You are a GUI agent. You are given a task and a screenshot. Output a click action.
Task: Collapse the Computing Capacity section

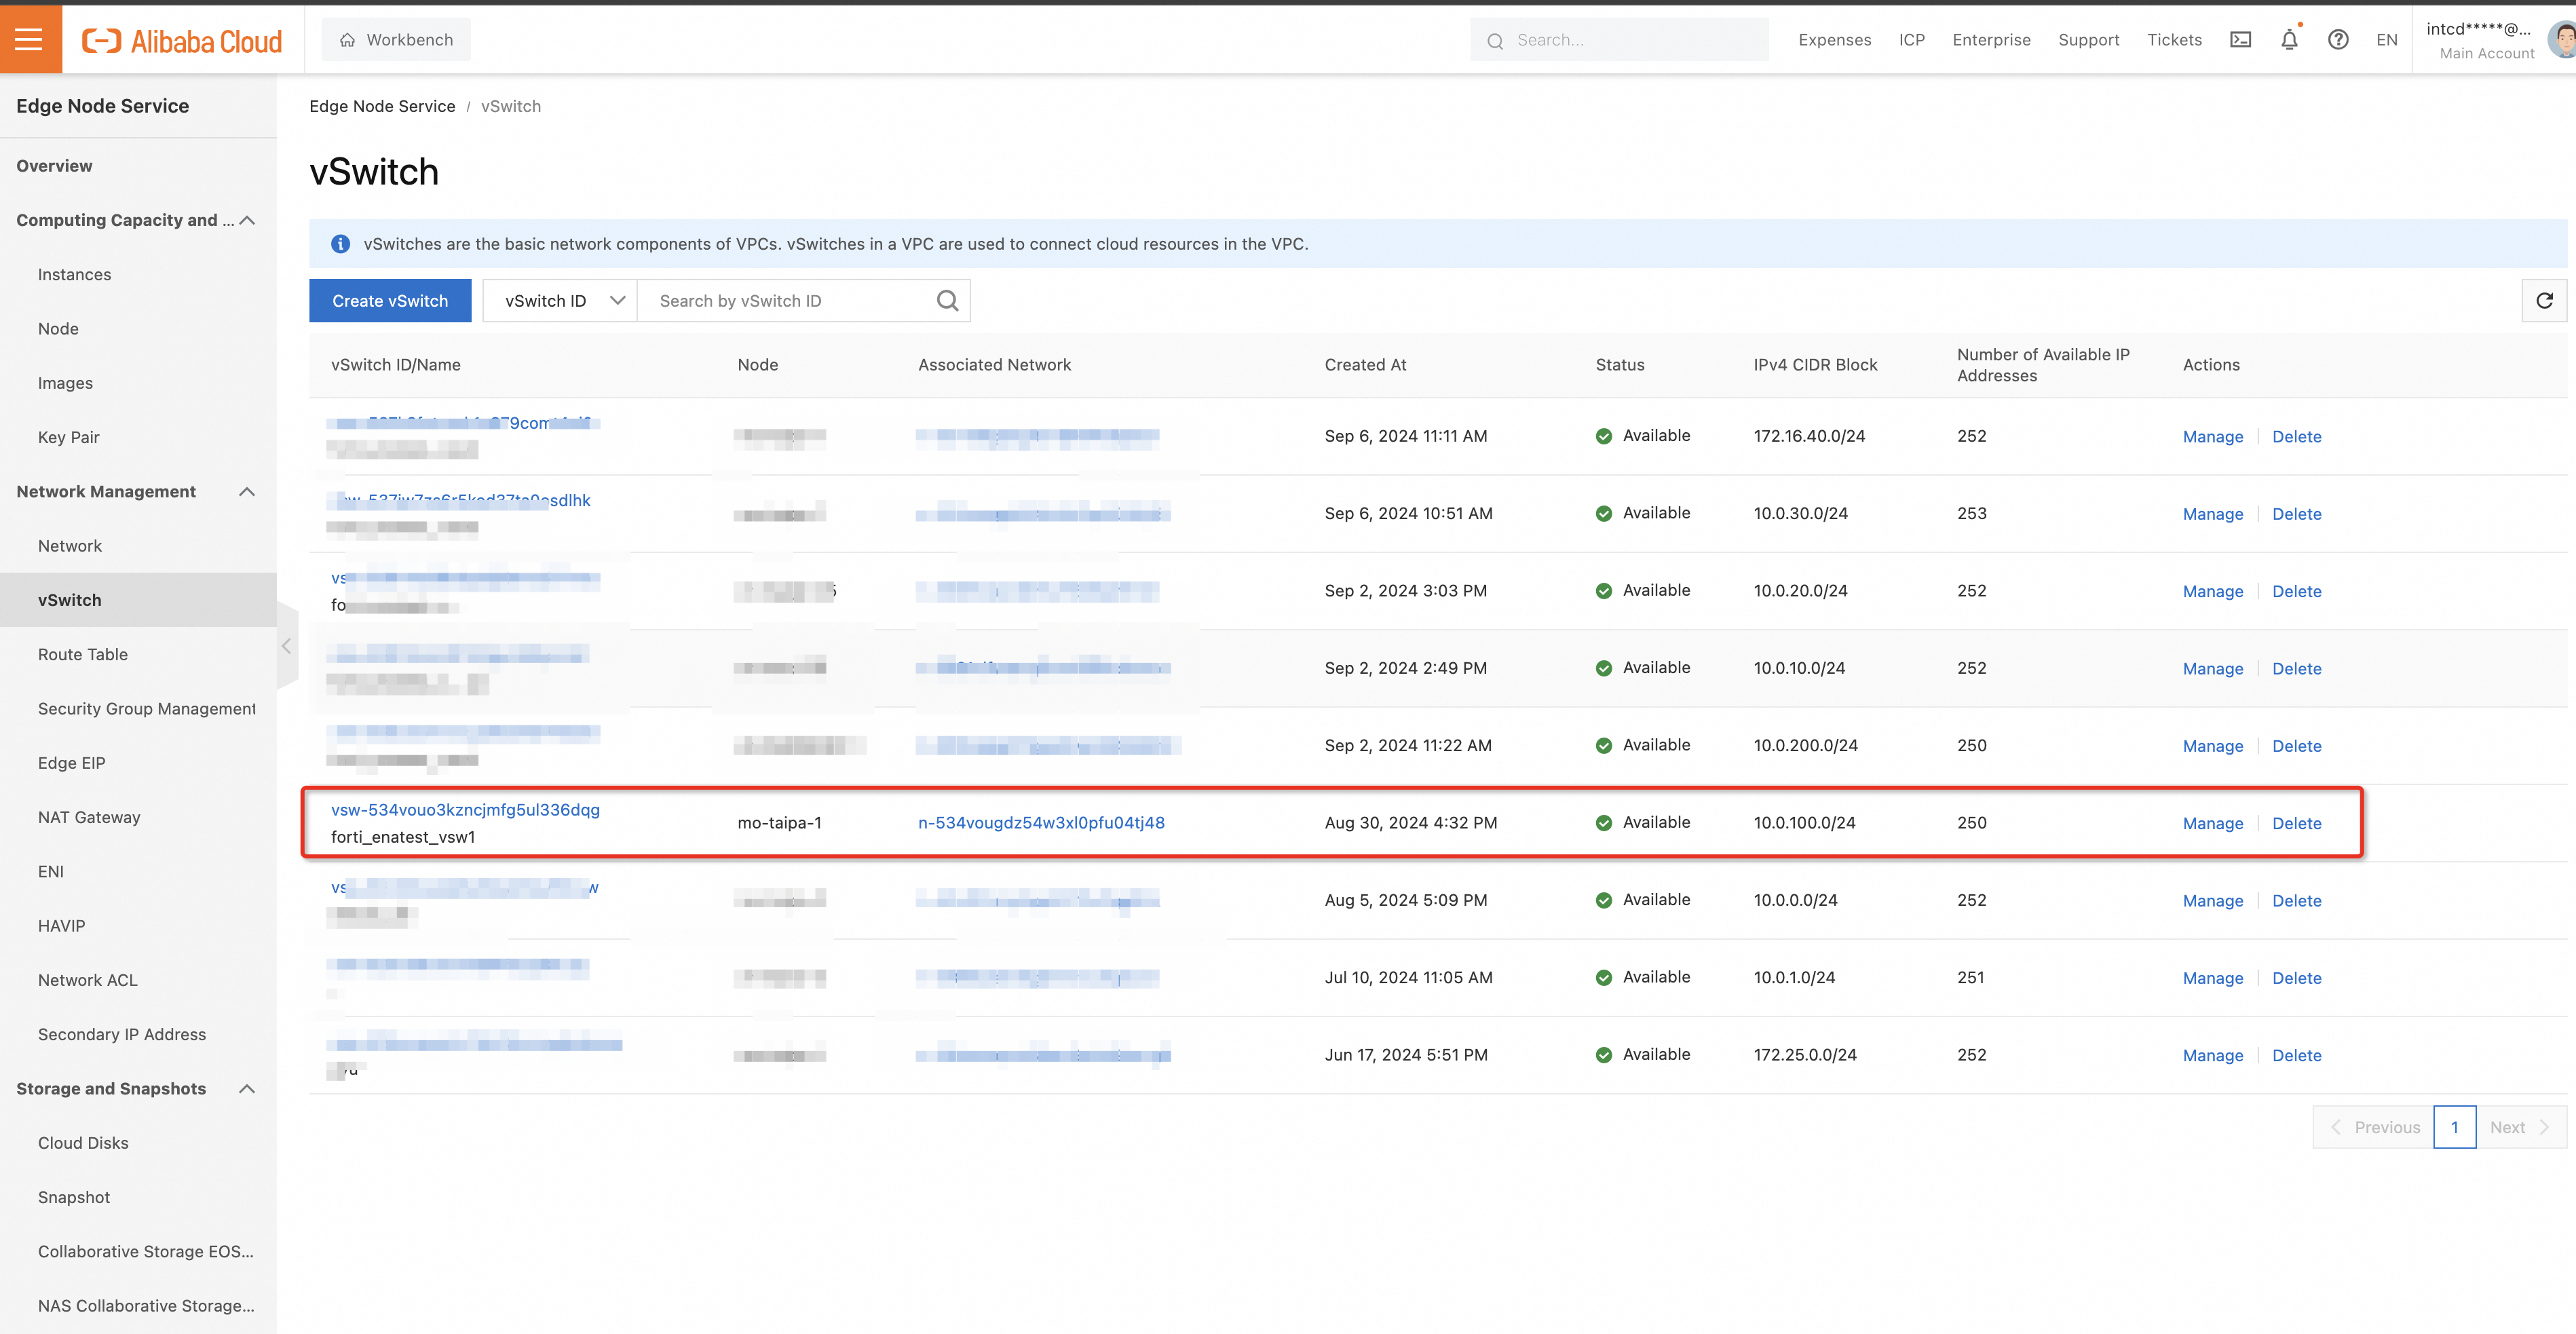coord(247,220)
